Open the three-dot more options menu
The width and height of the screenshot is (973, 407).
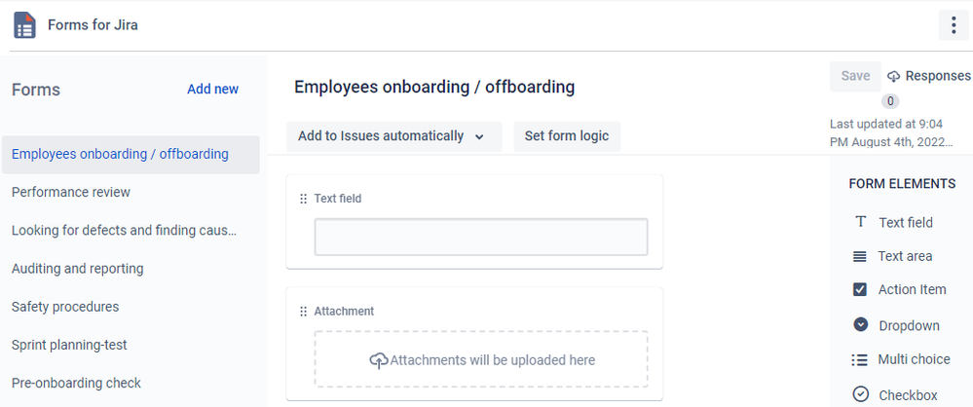click(954, 25)
